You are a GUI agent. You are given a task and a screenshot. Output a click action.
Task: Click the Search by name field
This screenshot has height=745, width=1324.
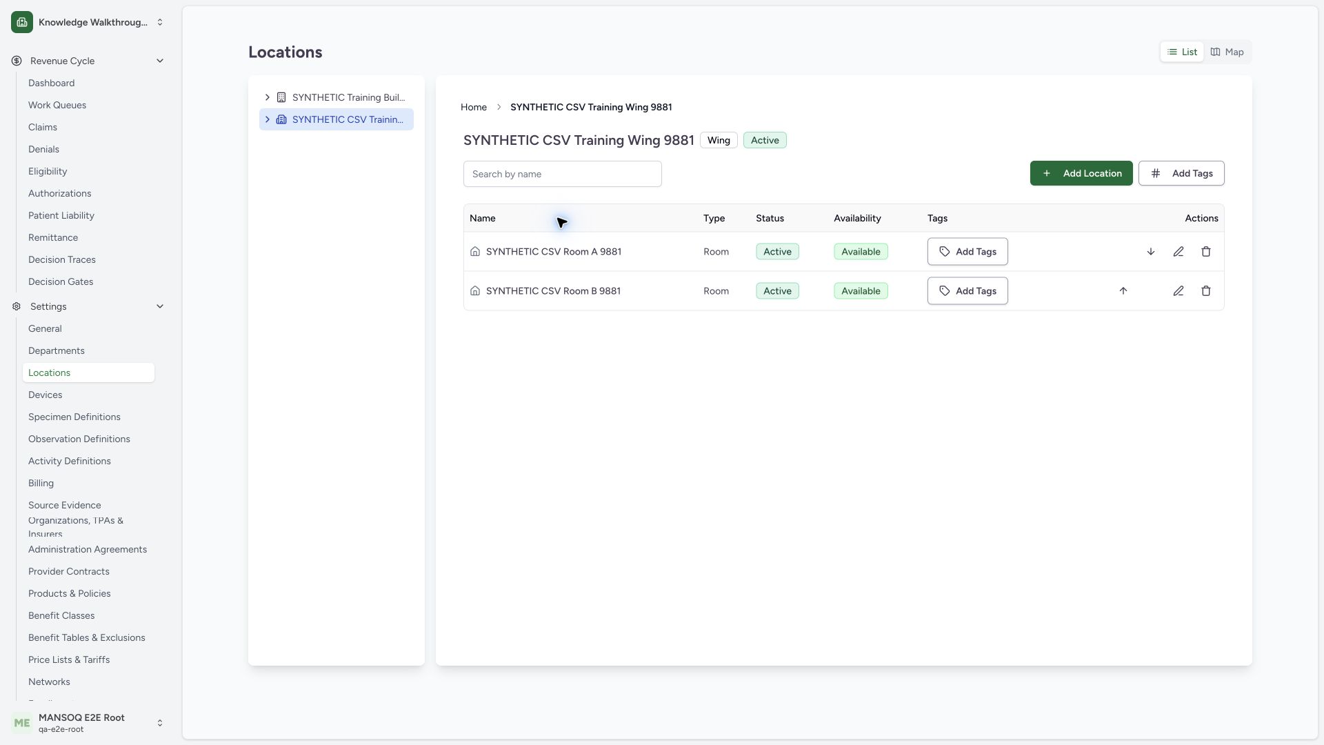(x=563, y=174)
